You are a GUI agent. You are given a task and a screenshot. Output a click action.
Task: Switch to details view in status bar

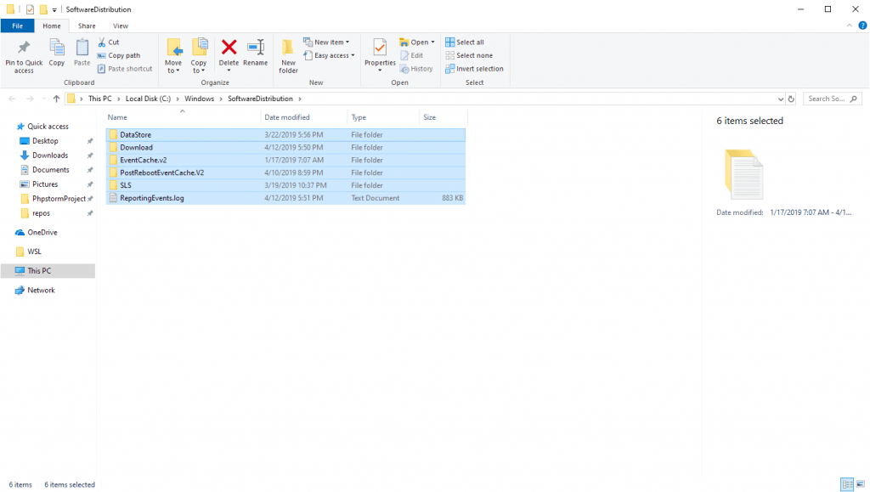[x=846, y=484]
